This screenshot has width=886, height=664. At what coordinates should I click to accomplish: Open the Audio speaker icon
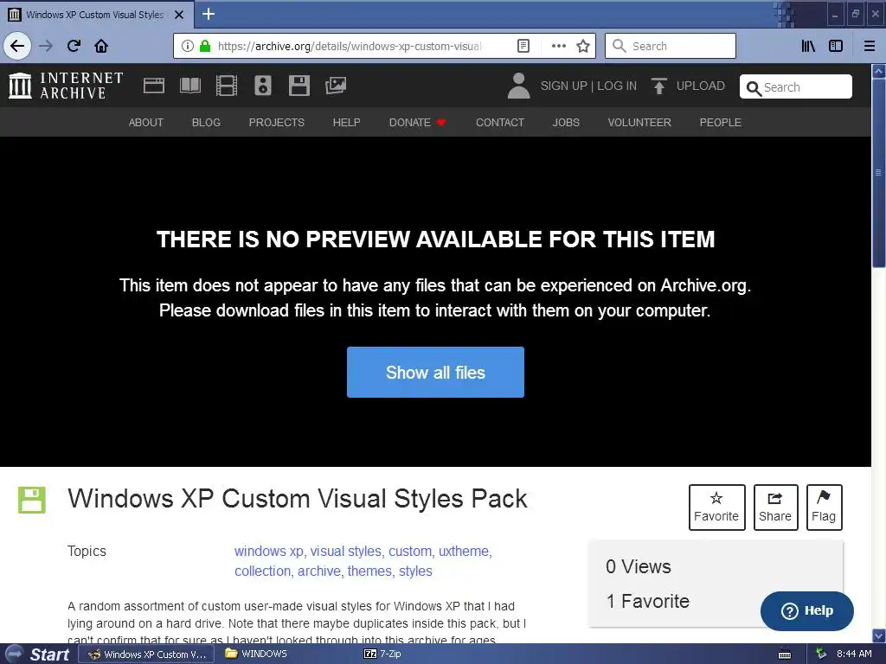(263, 86)
